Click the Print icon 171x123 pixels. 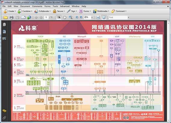pyautogui.click(x=11, y=17)
